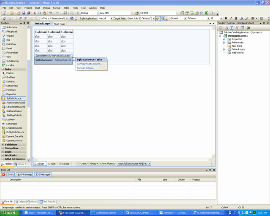Screen dimensions: 270x216
Task: Click the Copy toolbar icon
Action: [x=39, y=13]
